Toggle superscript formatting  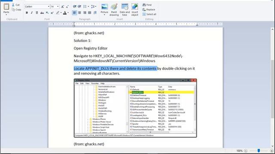(52, 12)
